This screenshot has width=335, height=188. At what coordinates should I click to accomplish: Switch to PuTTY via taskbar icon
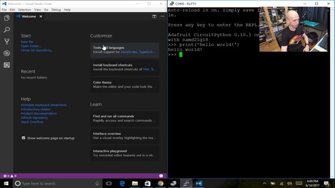tap(186, 183)
